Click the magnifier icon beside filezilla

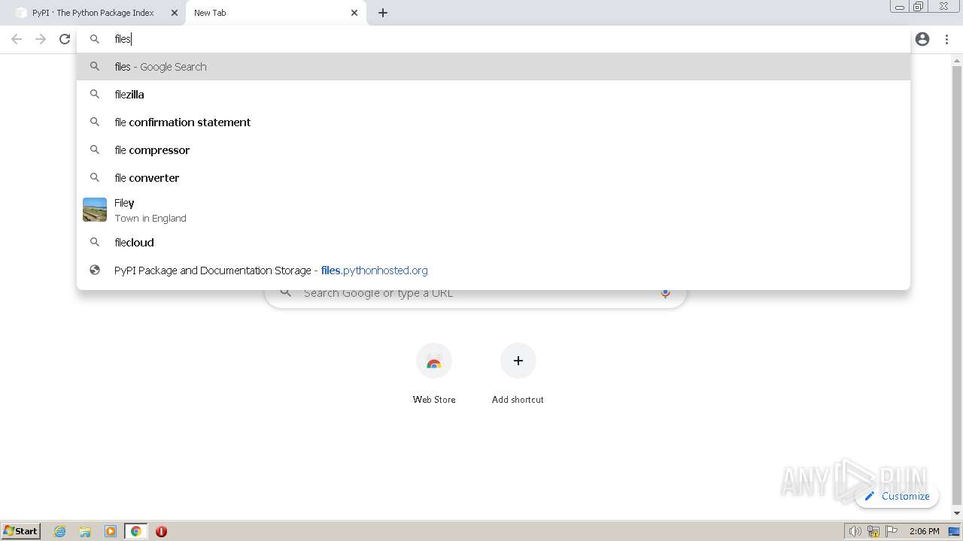coord(95,95)
